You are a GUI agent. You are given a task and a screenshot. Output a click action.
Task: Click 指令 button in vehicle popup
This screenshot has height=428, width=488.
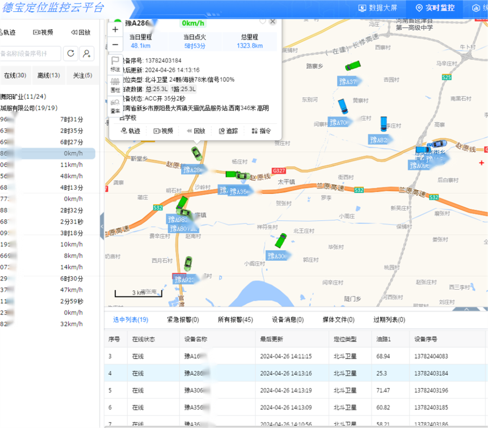click(261, 131)
